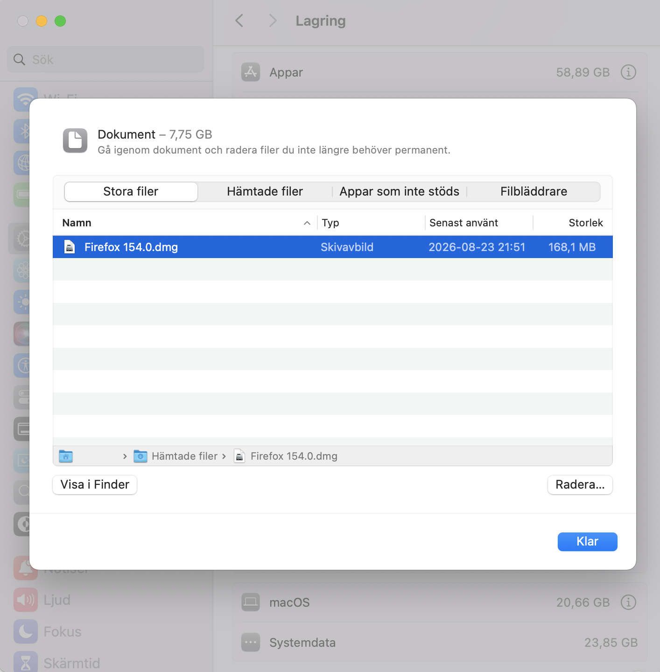Sort list by Senast använt column

[x=463, y=223]
